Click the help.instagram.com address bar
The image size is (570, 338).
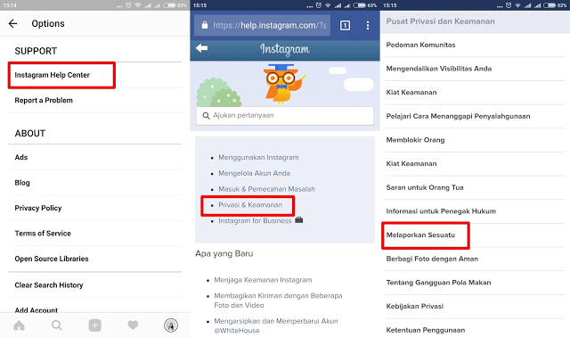coord(262,25)
